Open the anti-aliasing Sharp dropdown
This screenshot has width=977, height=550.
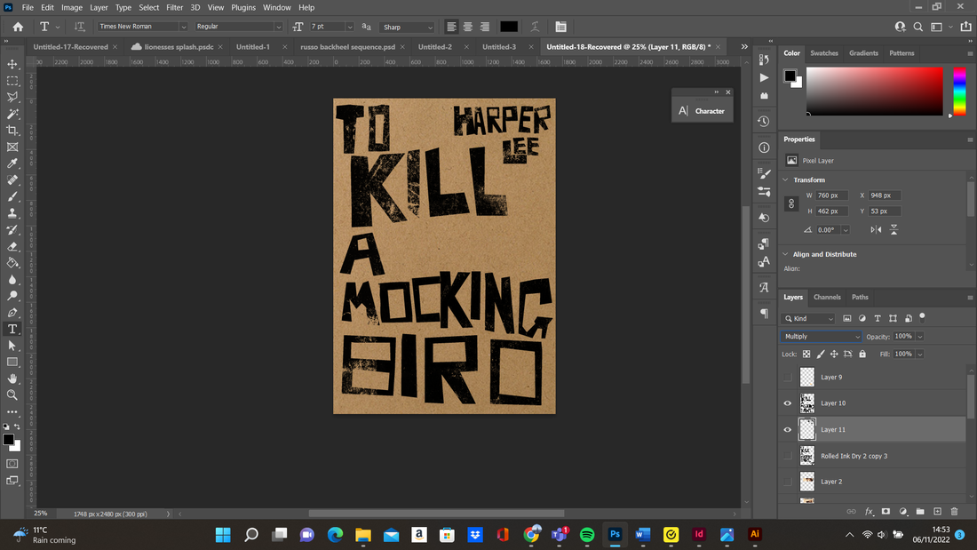click(x=408, y=27)
